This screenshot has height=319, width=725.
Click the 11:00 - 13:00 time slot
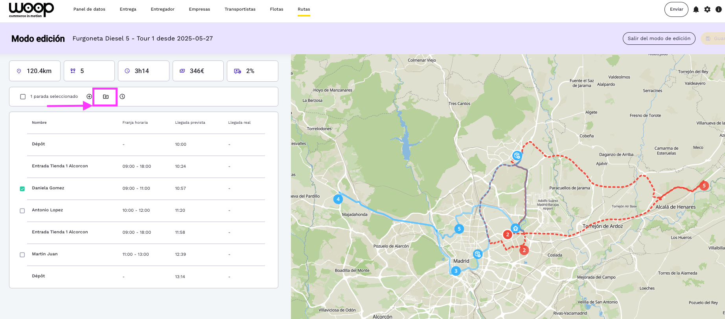pos(136,255)
